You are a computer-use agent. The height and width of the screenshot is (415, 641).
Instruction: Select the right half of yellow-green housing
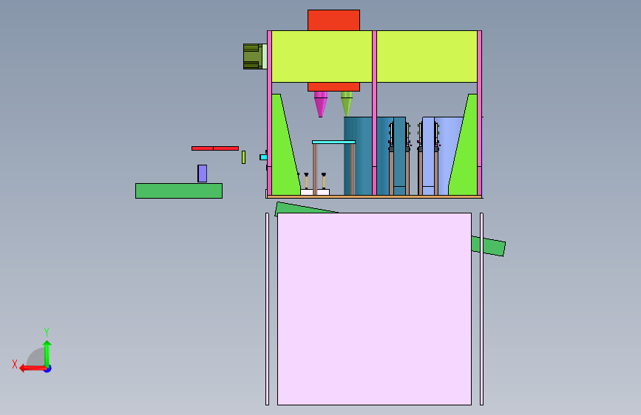pyautogui.click(x=427, y=56)
